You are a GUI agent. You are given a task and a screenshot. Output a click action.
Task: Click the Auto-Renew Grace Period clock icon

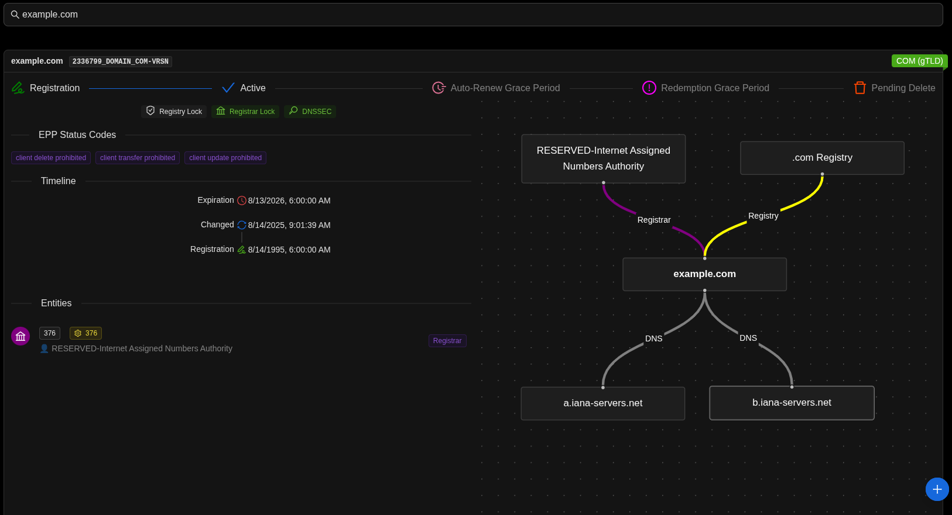pyautogui.click(x=439, y=88)
